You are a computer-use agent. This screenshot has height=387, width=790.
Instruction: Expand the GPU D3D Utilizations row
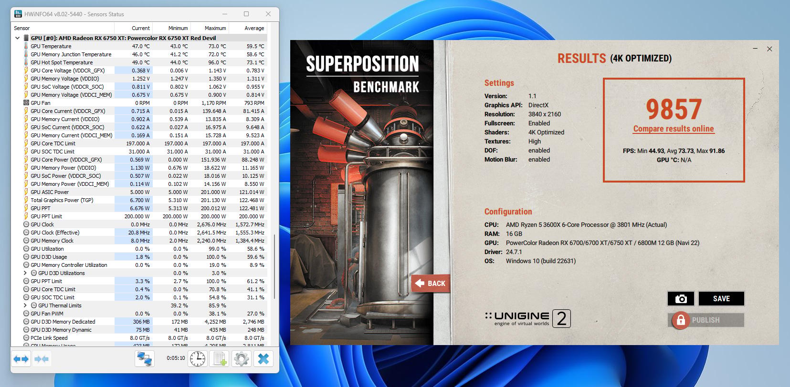tap(25, 273)
